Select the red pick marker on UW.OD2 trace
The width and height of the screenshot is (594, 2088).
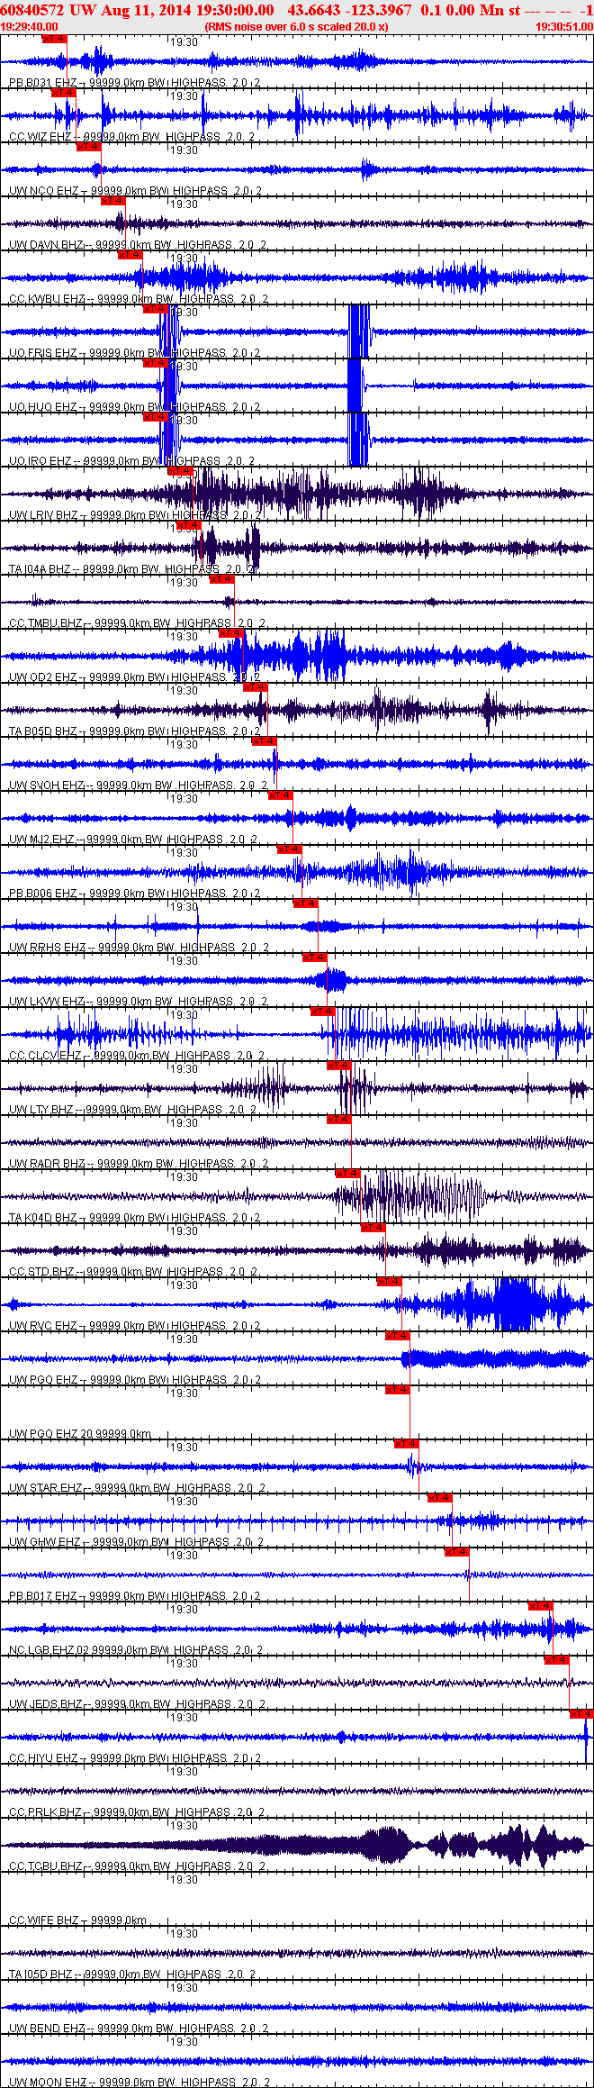tap(231, 633)
